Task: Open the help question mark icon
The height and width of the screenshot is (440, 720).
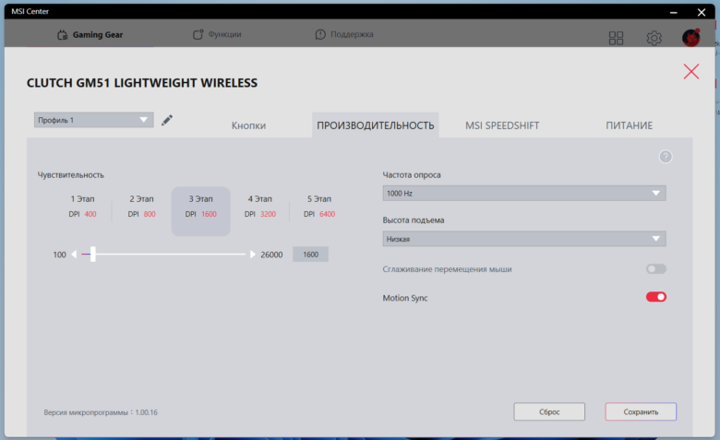Action: 666,157
